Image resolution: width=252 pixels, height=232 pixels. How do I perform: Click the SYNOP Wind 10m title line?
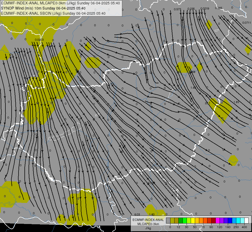coord(43,8)
